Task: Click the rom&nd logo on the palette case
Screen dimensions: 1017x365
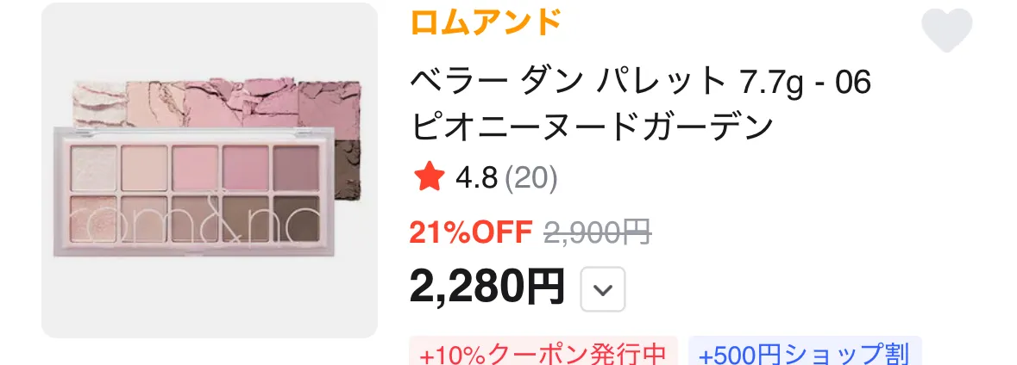Action: click(x=195, y=220)
